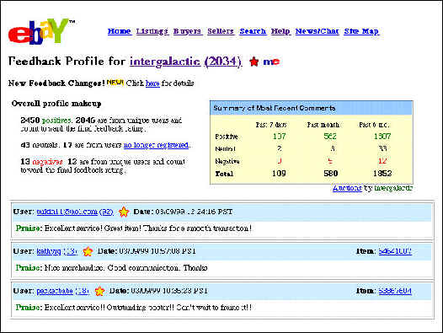Open the item number link in kathyrg's feedback
The image size is (443, 333).
(x=395, y=251)
